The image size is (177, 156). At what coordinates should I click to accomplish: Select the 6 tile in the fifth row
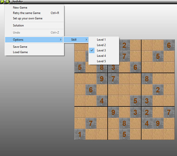tap(91, 90)
